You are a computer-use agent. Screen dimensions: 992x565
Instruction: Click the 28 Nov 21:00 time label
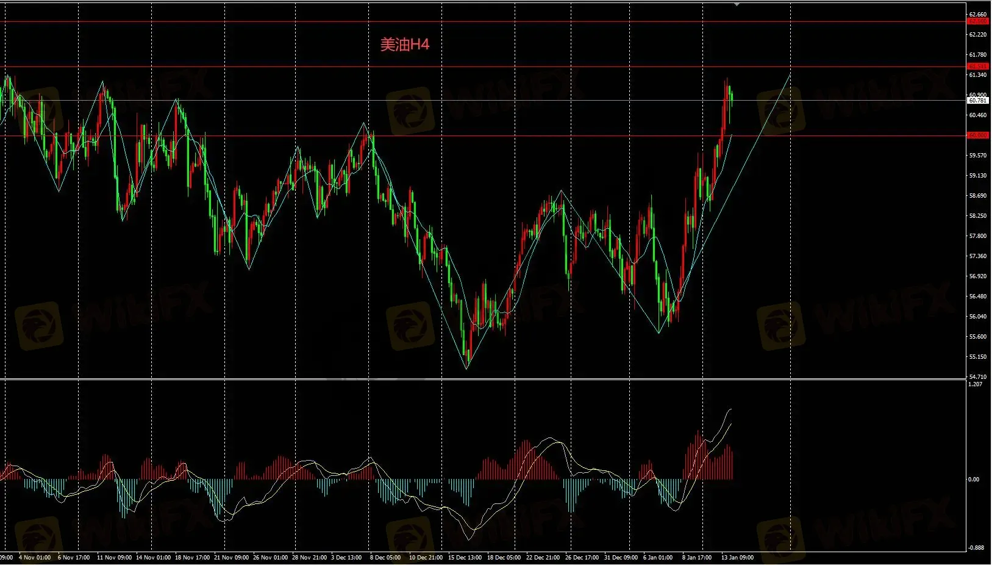coord(309,558)
